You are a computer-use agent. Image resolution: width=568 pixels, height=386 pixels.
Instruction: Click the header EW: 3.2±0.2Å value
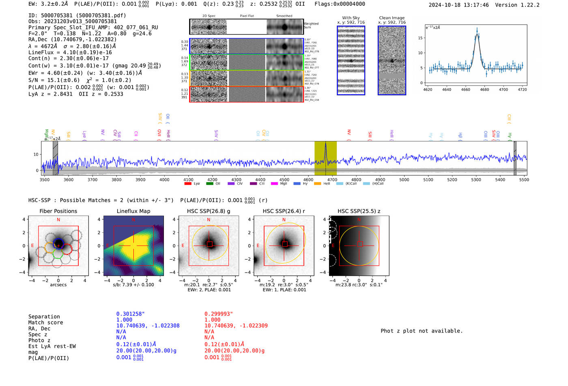click(48, 4)
